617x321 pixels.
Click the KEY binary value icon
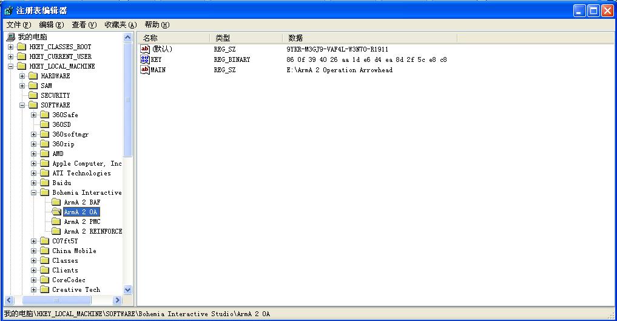(145, 59)
